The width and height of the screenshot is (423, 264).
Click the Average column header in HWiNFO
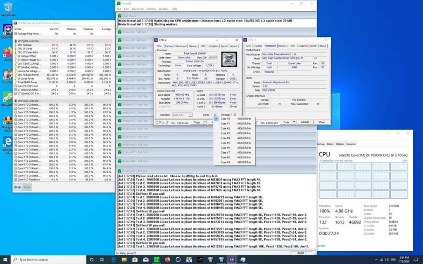pos(106,29)
